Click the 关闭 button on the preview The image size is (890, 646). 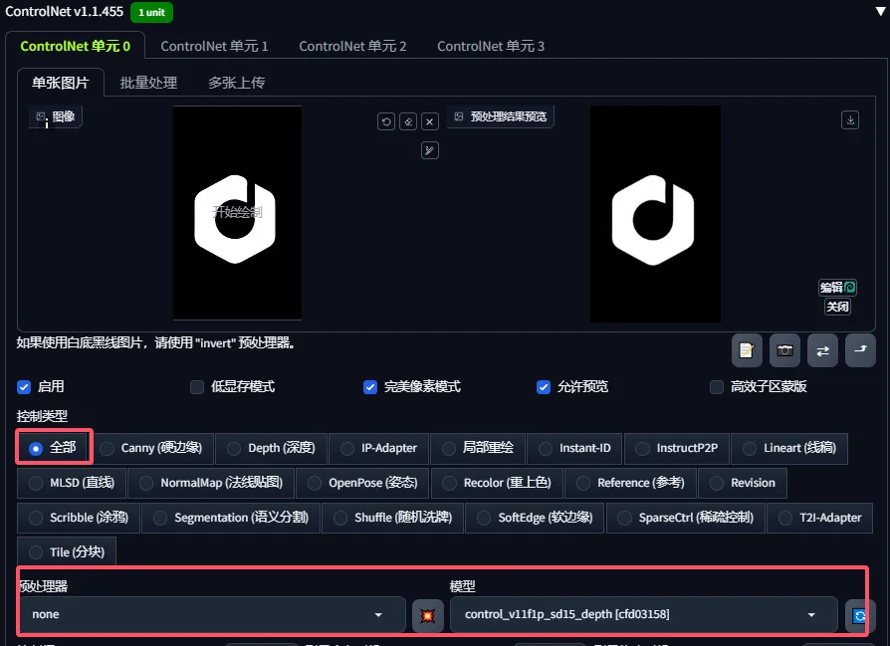pyautogui.click(x=837, y=308)
